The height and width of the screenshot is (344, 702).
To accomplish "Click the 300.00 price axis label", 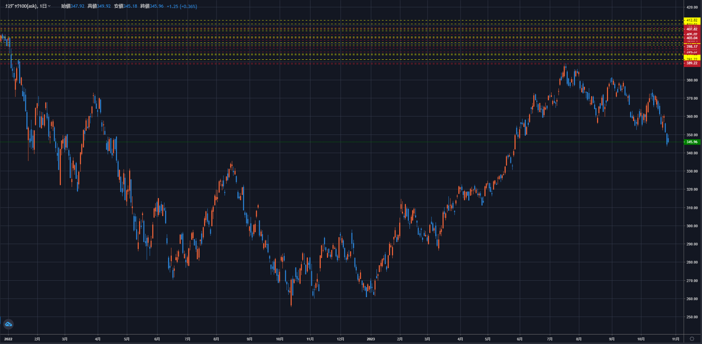I will [692, 226].
